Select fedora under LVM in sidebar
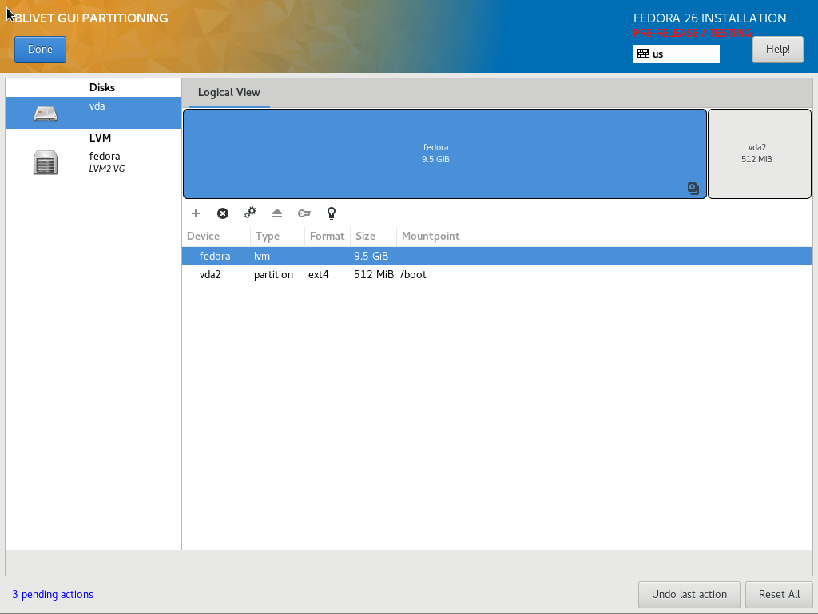Viewport: 818px width, 614px height. click(x=93, y=162)
